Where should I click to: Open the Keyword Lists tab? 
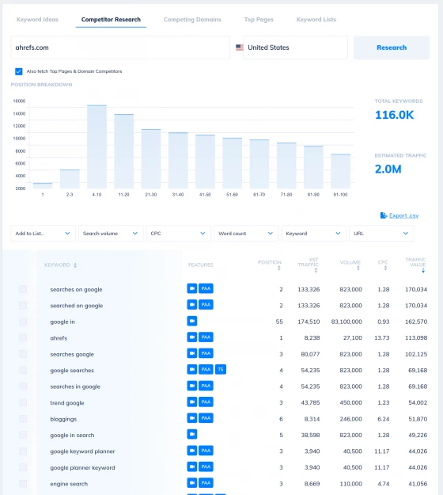point(316,20)
